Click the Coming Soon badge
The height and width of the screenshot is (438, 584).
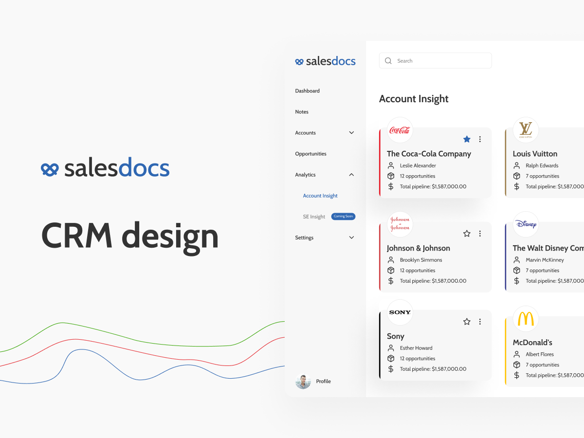pyautogui.click(x=343, y=217)
